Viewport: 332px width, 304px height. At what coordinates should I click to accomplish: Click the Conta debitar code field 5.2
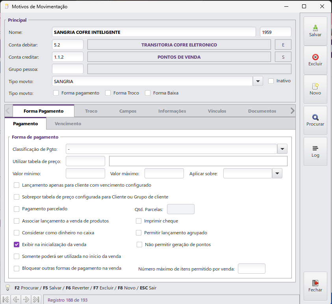coord(68,44)
